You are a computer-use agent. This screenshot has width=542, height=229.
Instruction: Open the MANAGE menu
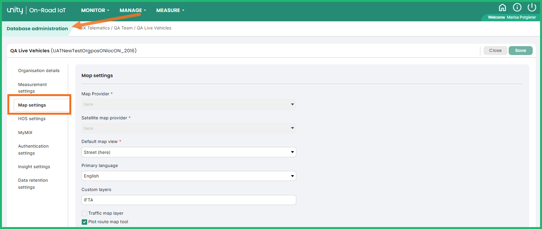[x=132, y=10]
